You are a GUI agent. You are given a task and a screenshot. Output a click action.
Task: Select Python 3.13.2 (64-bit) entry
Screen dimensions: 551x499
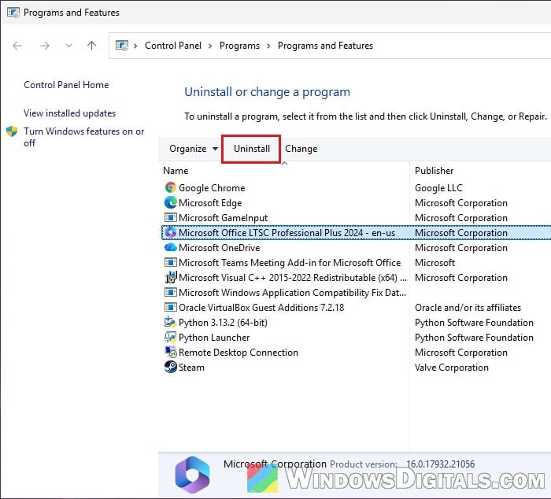[223, 322]
